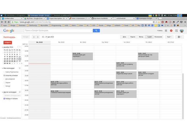This screenshot has height=133, width=187.
Task: Open the volume indicator in system tray
Action: [165, 15]
